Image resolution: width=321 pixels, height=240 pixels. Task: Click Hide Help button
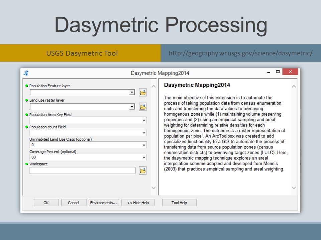point(138,203)
